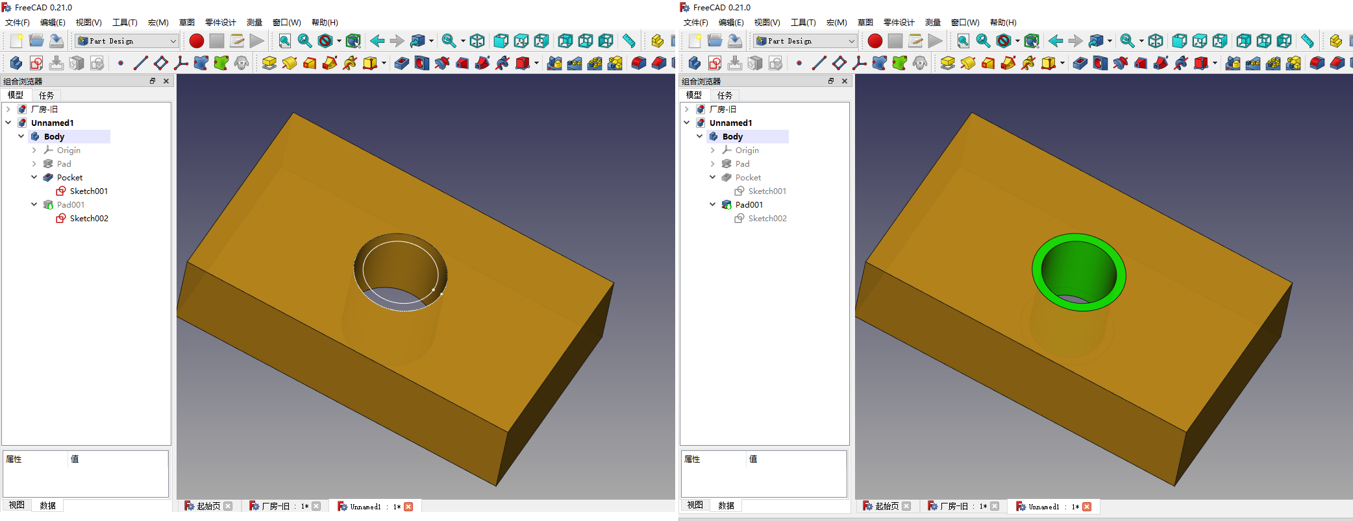
Task: Select Sketch002 in left window model tree
Action: point(89,218)
